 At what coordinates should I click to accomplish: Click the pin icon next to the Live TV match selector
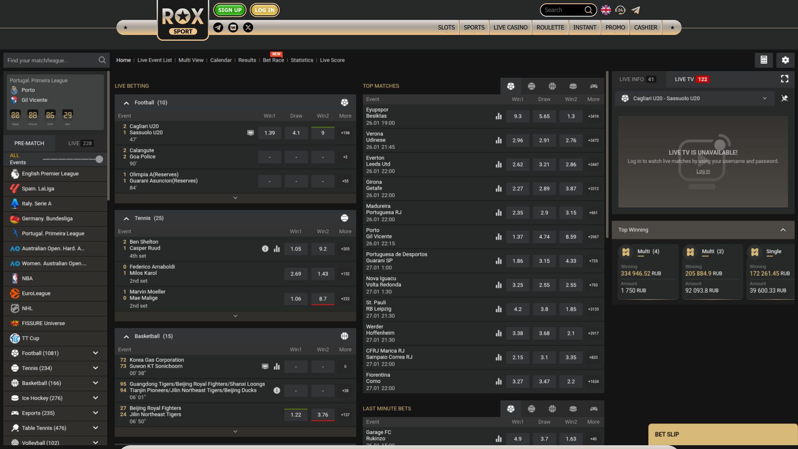pos(785,99)
